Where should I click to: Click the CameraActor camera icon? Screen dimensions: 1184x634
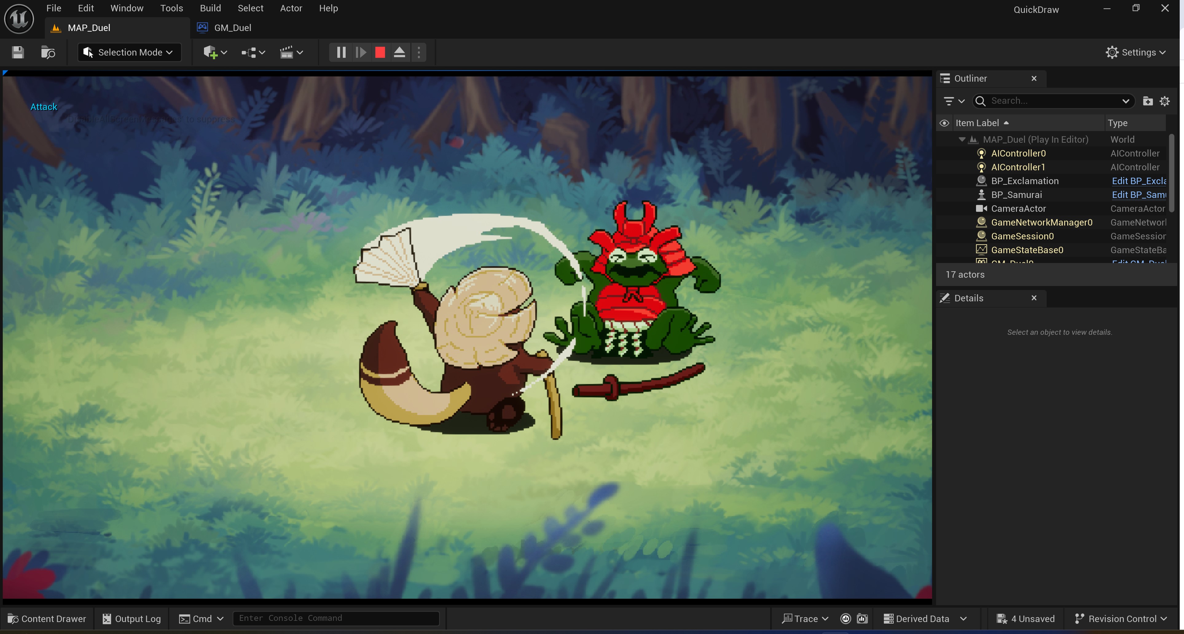click(x=981, y=208)
